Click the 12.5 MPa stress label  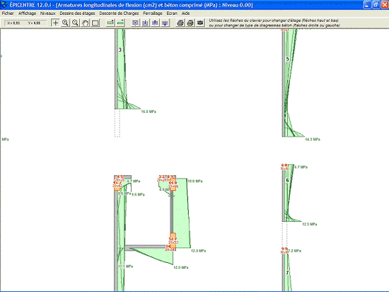[x=199, y=251]
